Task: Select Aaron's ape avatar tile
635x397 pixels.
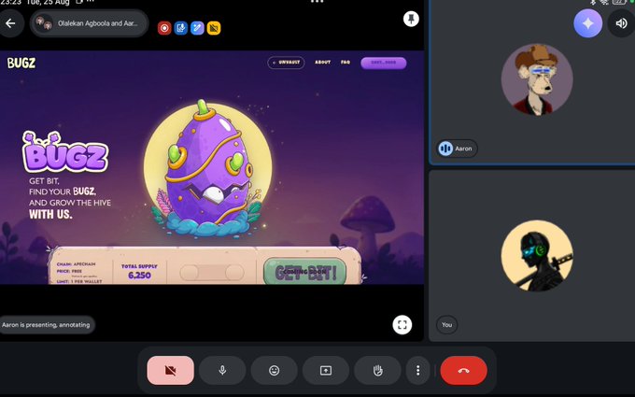Action: (537, 79)
